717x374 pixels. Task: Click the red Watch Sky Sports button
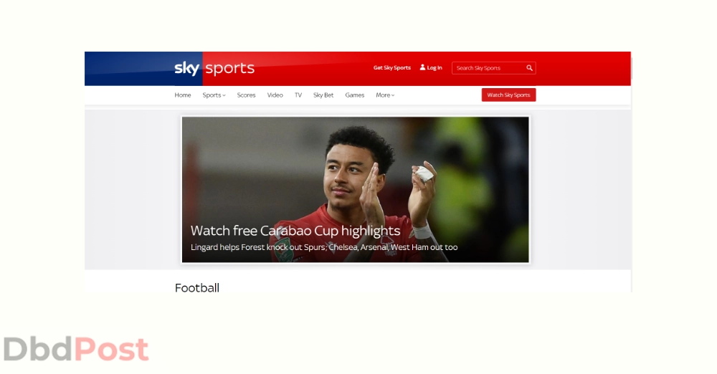click(x=508, y=95)
